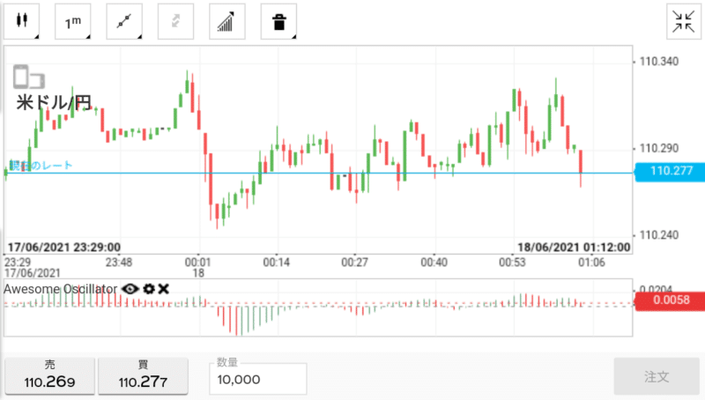Click the 米ドル/円 currency pair label
The image size is (705, 400).
coord(54,102)
